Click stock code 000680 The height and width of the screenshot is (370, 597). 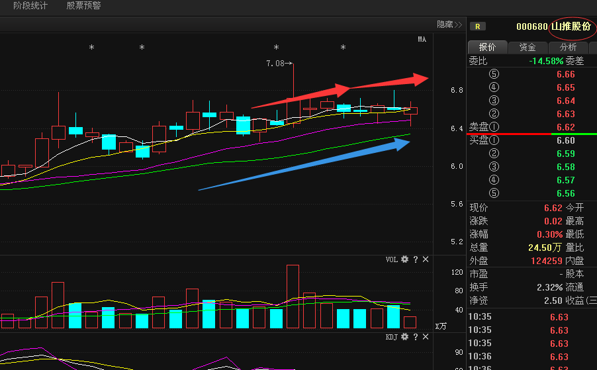coord(531,26)
